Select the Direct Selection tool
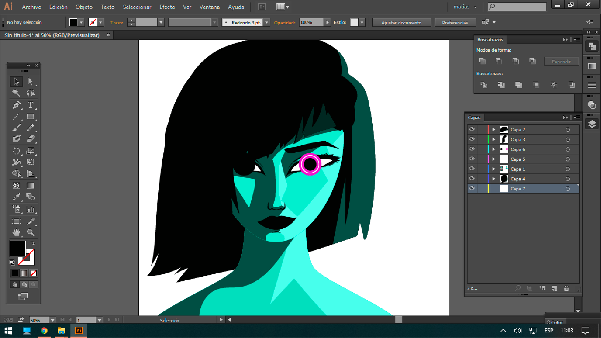The width and height of the screenshot is (601, 338). click(31, 82)
